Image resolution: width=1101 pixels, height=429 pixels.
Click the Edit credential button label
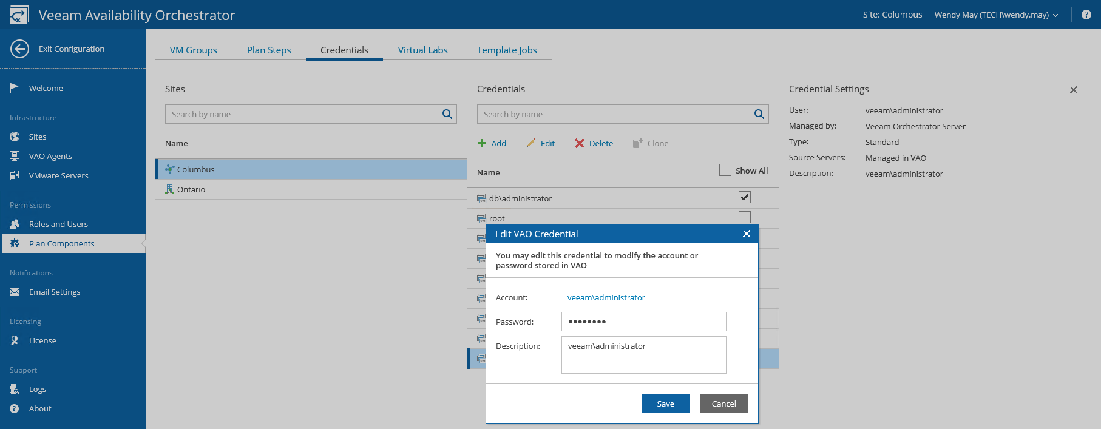tap(547, 143)
